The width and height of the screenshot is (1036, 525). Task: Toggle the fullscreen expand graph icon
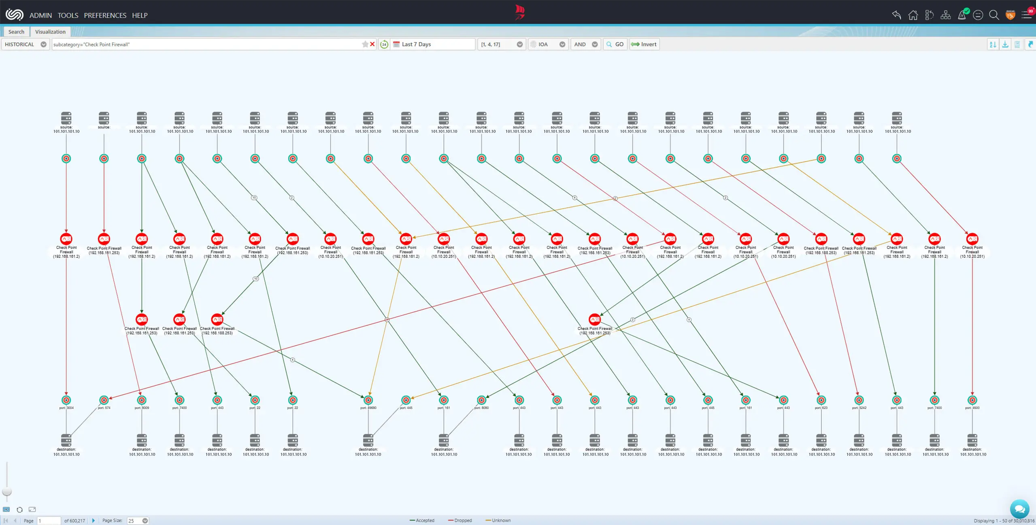tap(32, 510)
